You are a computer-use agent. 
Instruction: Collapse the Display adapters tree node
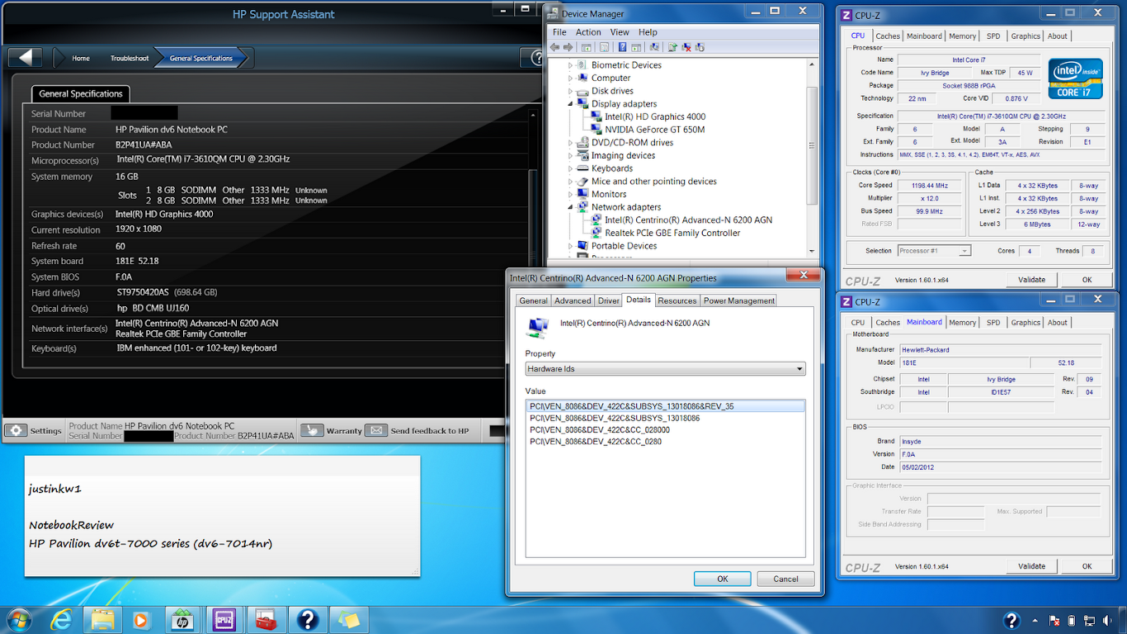(570, 104)
